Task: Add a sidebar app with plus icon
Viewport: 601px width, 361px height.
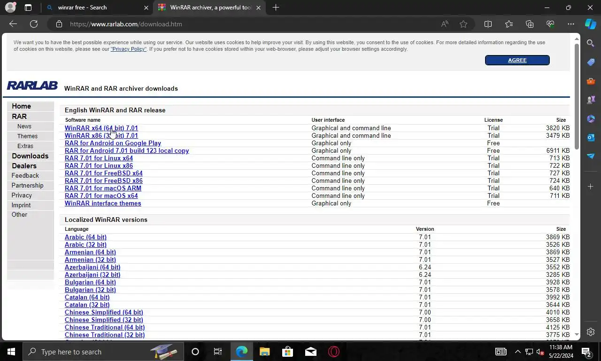Action: (591, 187)
